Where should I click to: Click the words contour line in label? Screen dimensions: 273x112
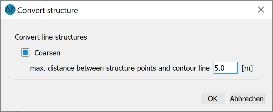(191, 68)
